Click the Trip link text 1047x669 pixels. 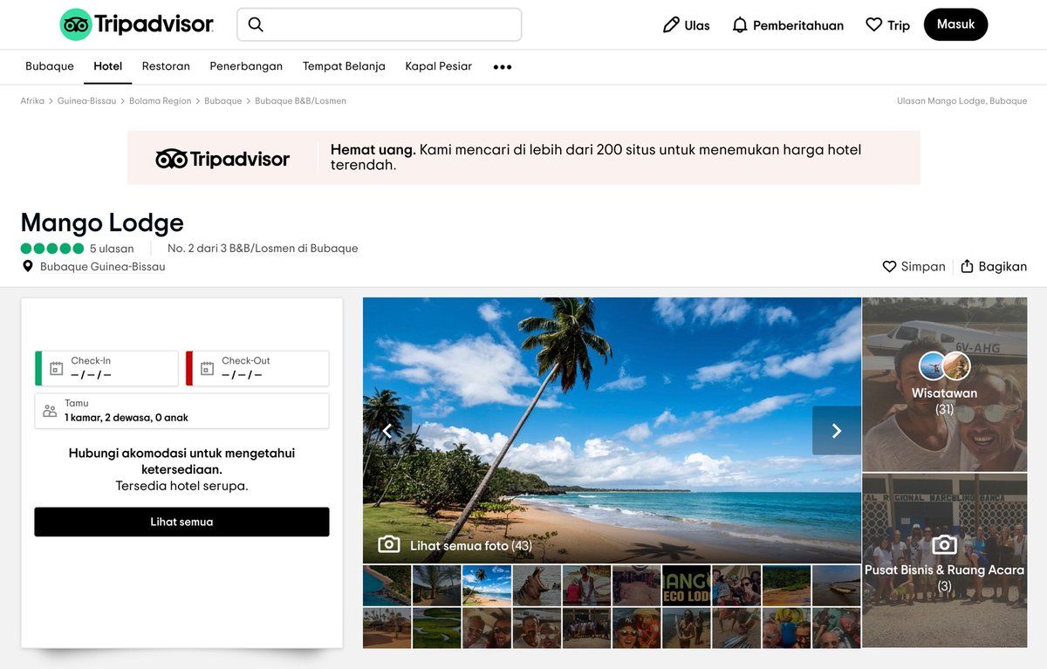coord(899,25)
